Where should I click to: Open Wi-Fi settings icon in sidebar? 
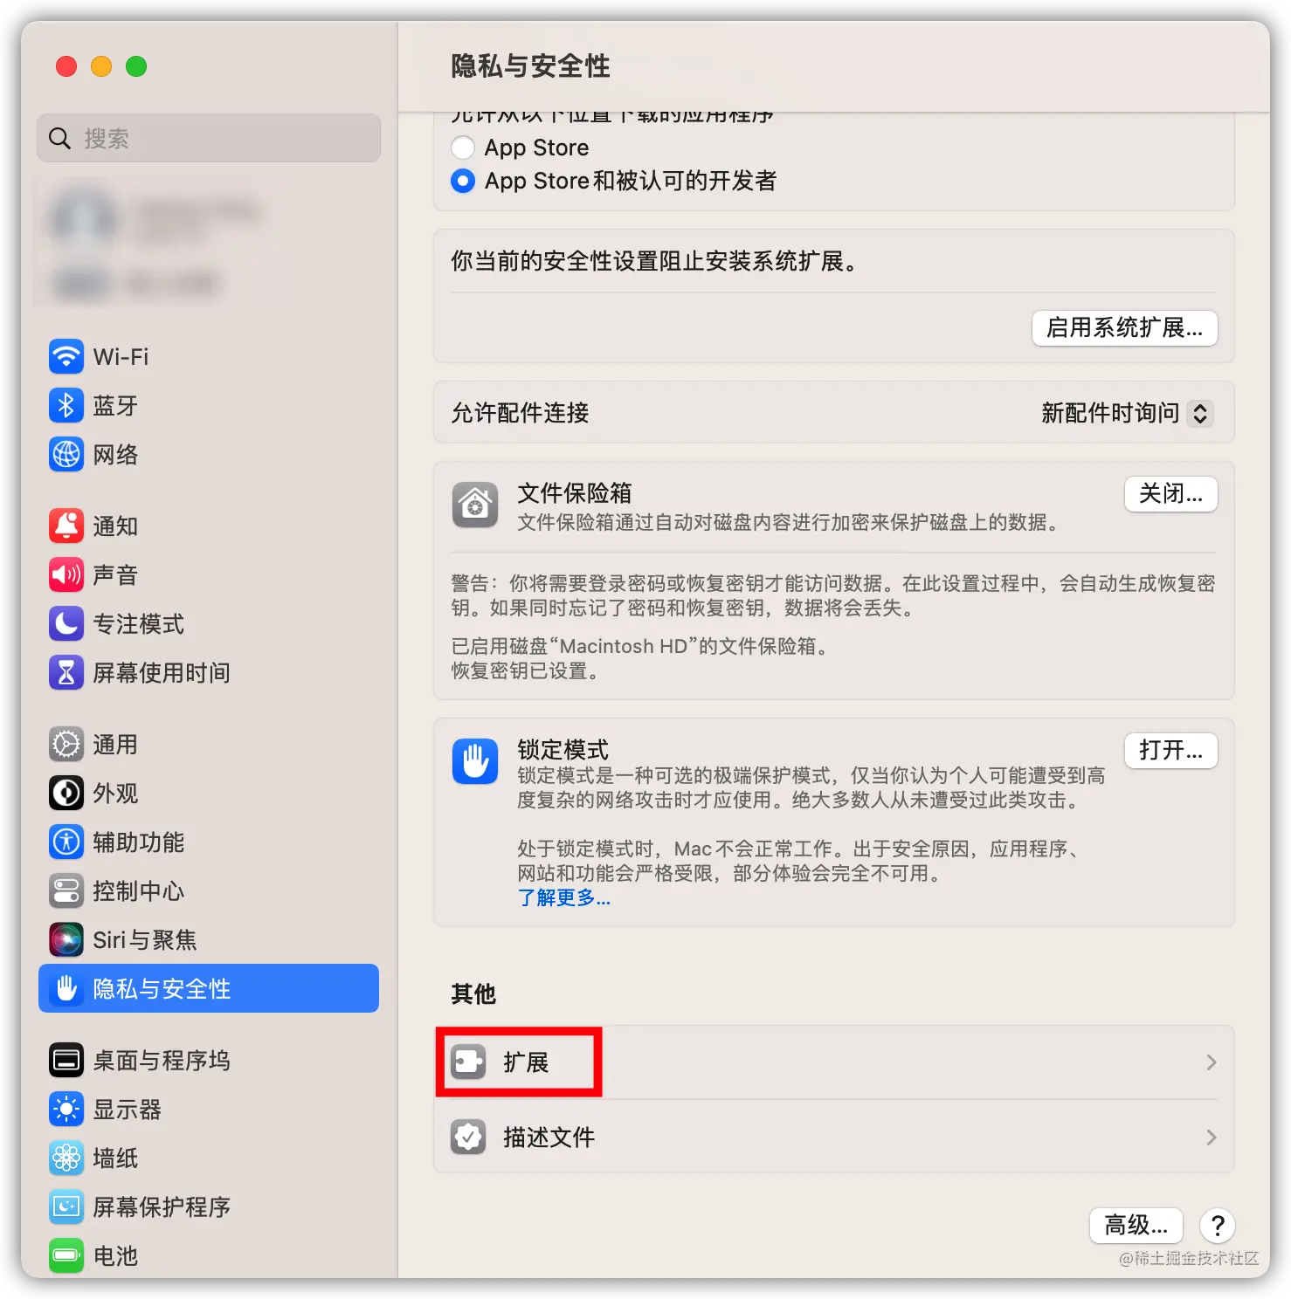pos(66,356)
